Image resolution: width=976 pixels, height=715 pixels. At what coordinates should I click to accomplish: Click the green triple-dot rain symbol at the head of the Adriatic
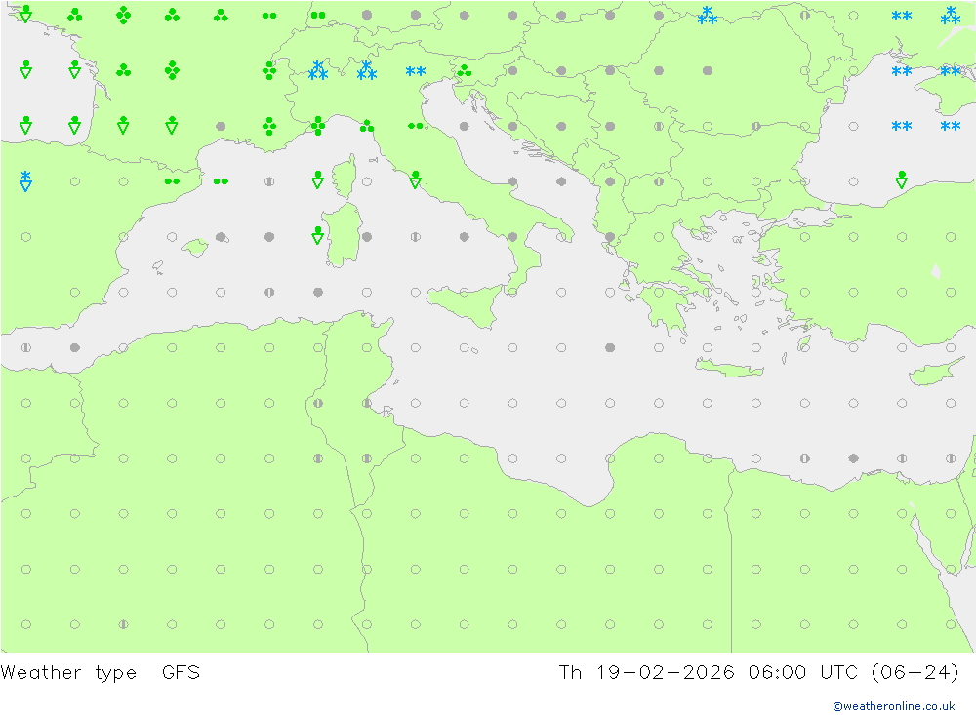click(x=465, y=71)
